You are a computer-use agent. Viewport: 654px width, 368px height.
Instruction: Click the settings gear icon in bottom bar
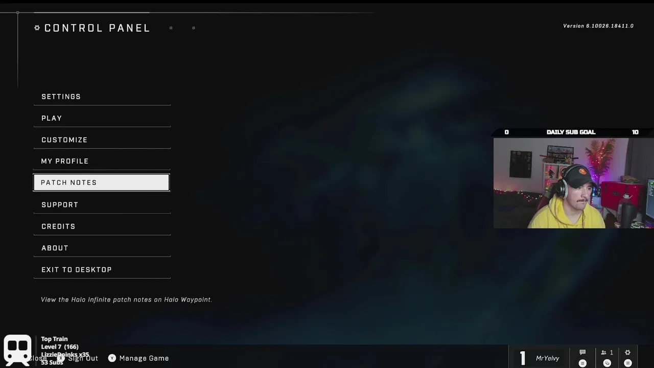click(x=627, y=352)
